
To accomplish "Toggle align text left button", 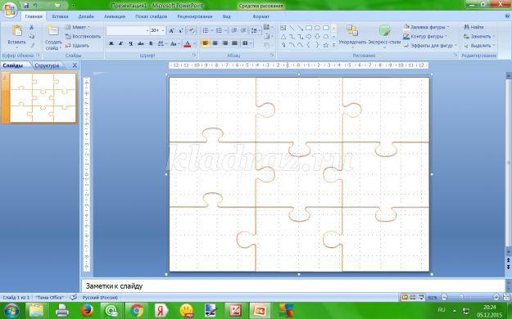I will (x=206, y=43).
